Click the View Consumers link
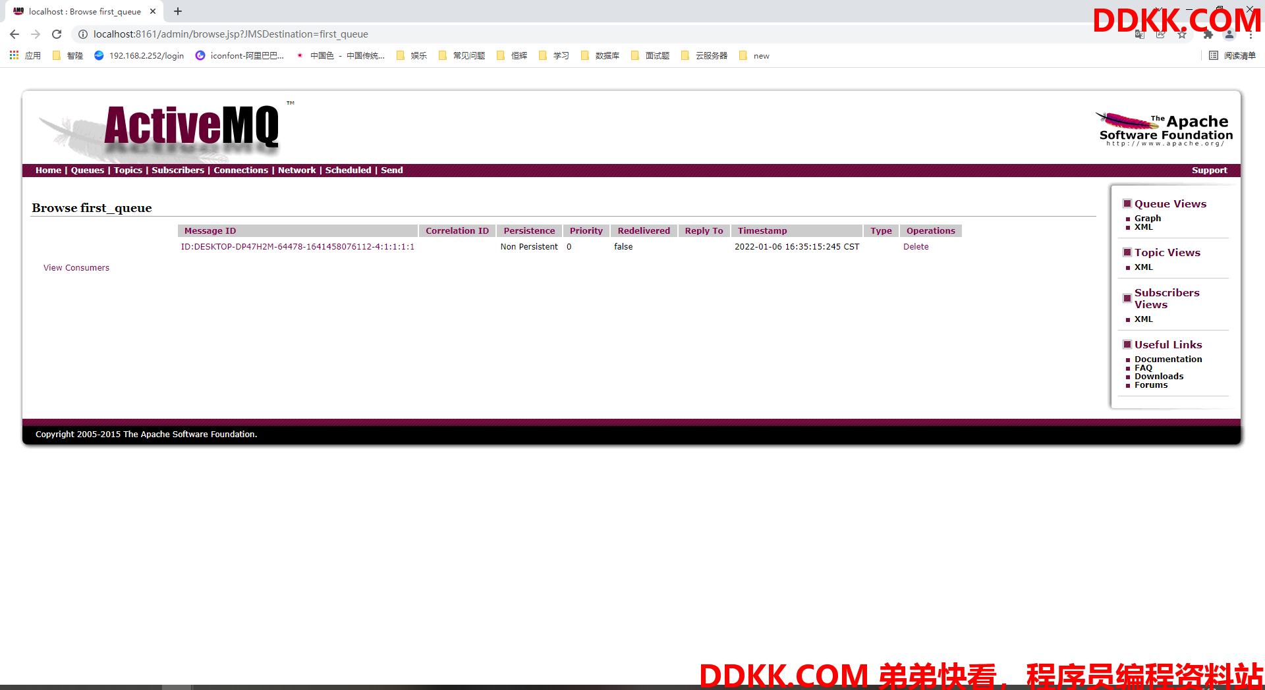Viewport: 1265px width, 690px height. 76,268
